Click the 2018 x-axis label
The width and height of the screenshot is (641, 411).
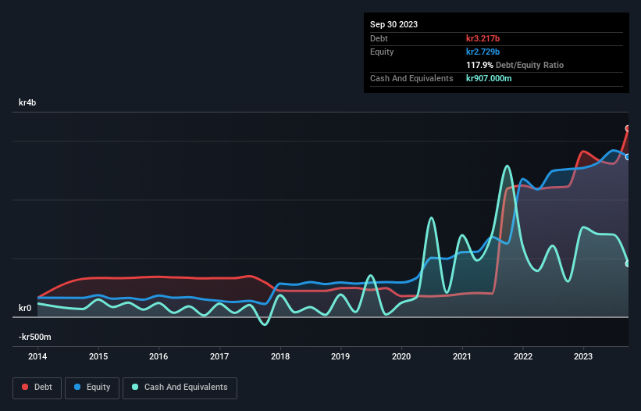click(x=280, y=356)
